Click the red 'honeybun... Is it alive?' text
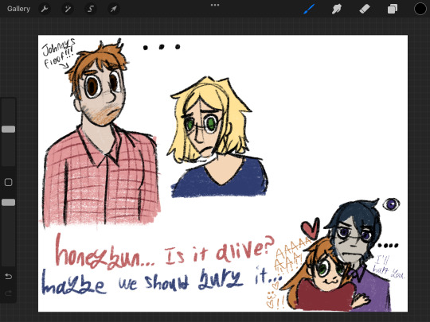Image resolution: width=430 pixels, height=322 pixels. [x=164, y=253]
